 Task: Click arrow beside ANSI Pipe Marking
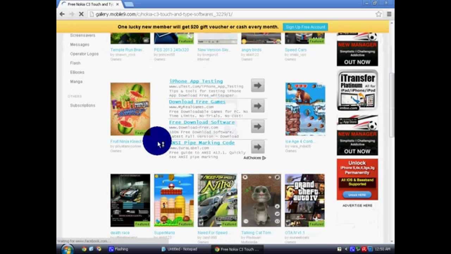pos(258,147)
